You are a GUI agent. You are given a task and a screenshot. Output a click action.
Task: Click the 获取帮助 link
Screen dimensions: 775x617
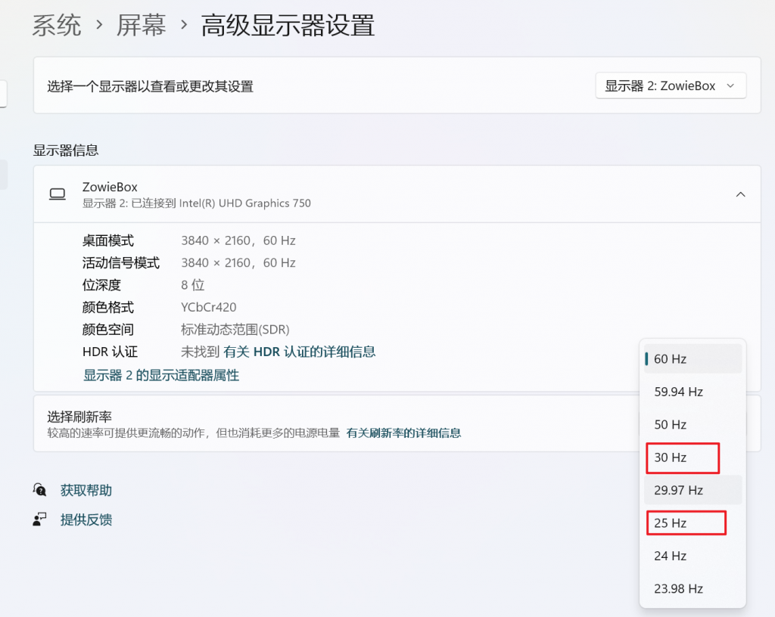pos(86,490)
